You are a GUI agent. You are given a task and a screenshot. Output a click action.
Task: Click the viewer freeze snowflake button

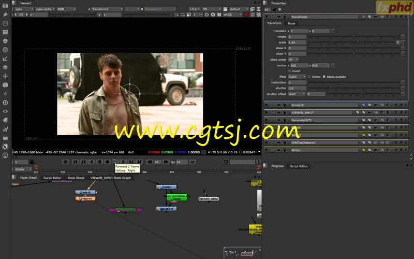click(65, 162)
